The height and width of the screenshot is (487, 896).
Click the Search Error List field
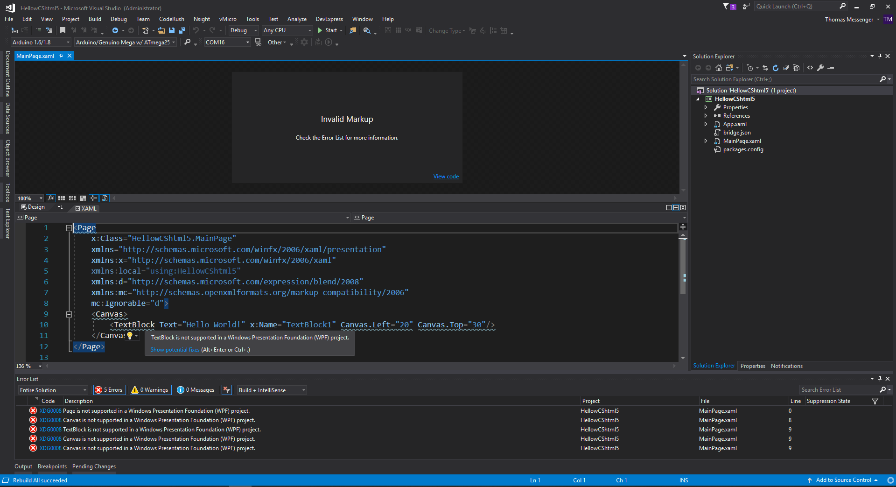pyautogui.click(x=839, y=390)
